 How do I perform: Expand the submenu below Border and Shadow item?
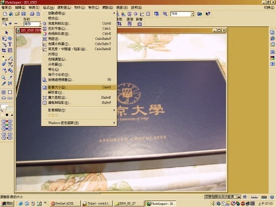click(79, 110)
